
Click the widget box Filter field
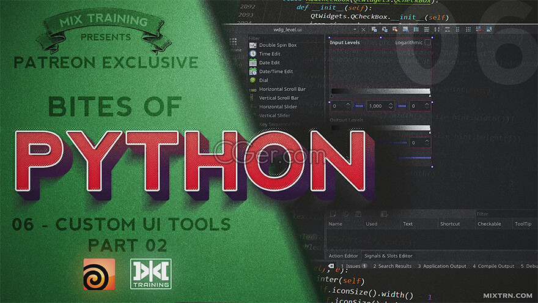click(286, 38)
